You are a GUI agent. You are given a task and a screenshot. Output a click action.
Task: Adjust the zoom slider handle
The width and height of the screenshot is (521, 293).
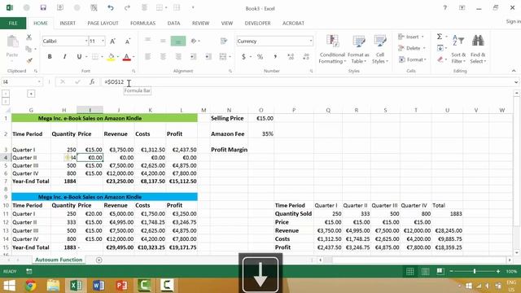coord(475,272)
